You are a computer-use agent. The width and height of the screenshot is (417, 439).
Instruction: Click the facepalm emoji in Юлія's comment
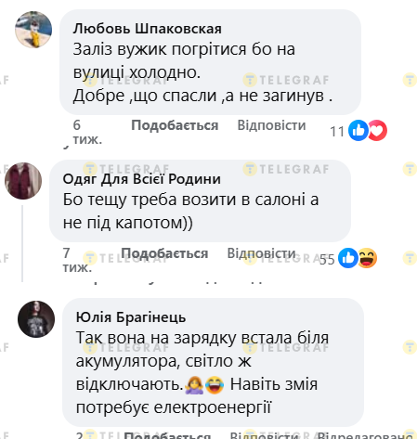[x=194, y=384]
